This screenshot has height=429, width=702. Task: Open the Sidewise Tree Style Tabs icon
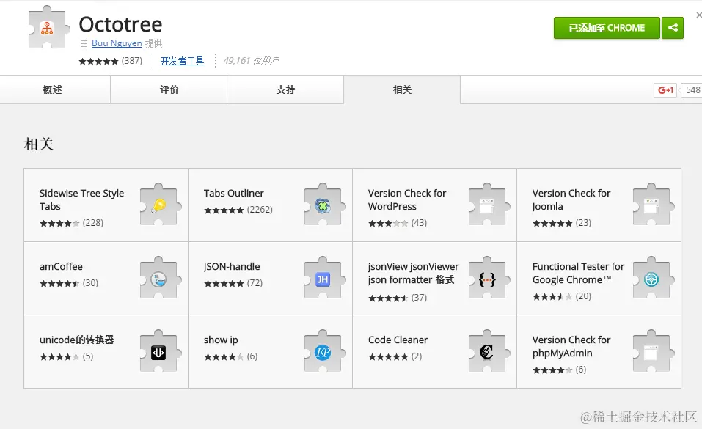click(160, 205)
